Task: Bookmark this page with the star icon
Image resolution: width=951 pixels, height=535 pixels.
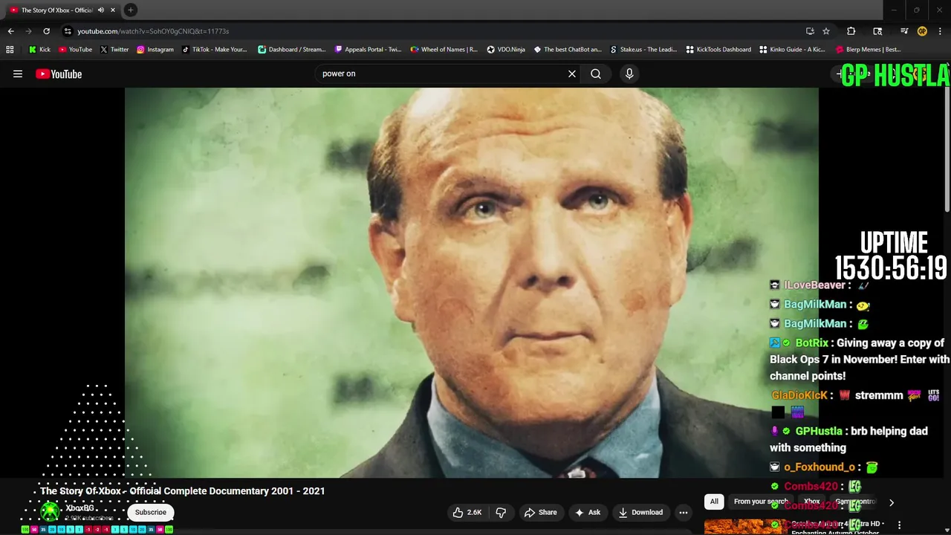Action: [x=826, y=31]
